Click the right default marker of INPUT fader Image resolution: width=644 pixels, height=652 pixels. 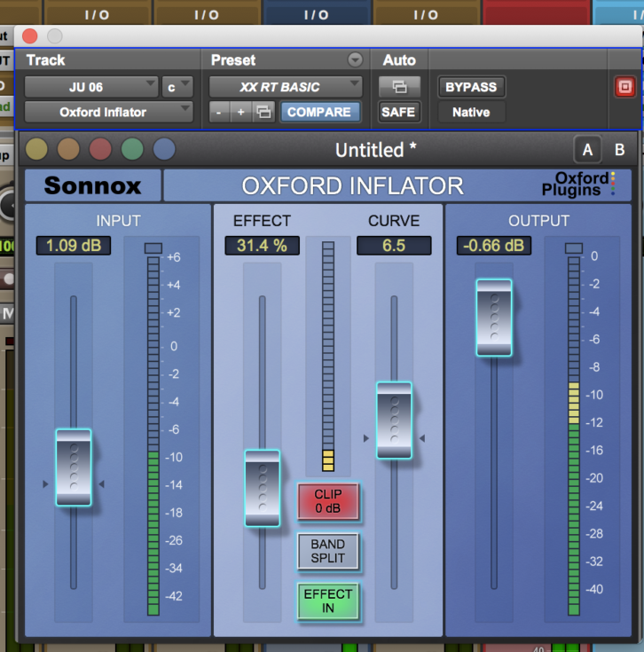[101, 484]
